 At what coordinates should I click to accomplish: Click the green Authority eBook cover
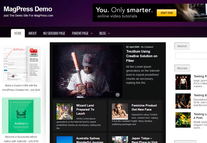21,115
